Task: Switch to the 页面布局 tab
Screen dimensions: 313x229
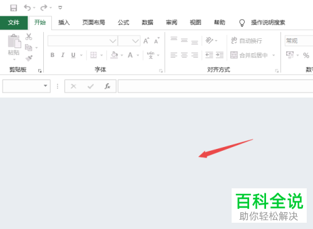Action: [x=94, y=23]
